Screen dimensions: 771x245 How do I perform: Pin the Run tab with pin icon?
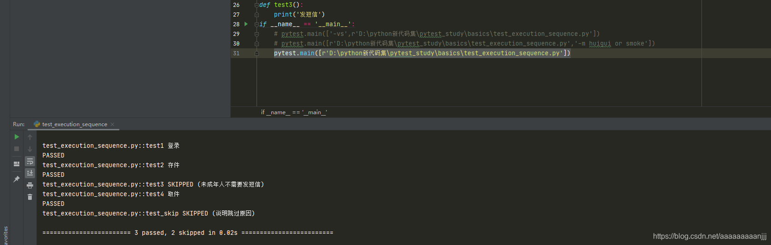tap(17, 179)
